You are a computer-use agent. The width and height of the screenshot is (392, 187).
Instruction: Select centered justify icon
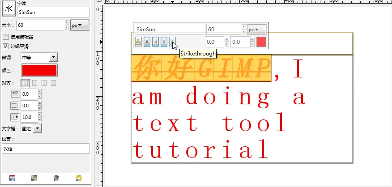click(x=44, y=83)
